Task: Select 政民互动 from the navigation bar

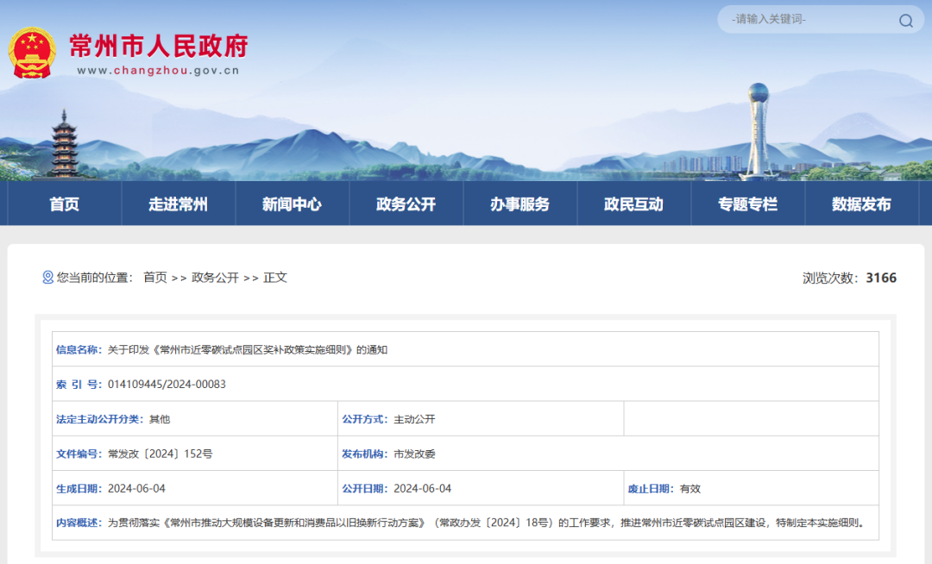Action: [x=633, y=203]
